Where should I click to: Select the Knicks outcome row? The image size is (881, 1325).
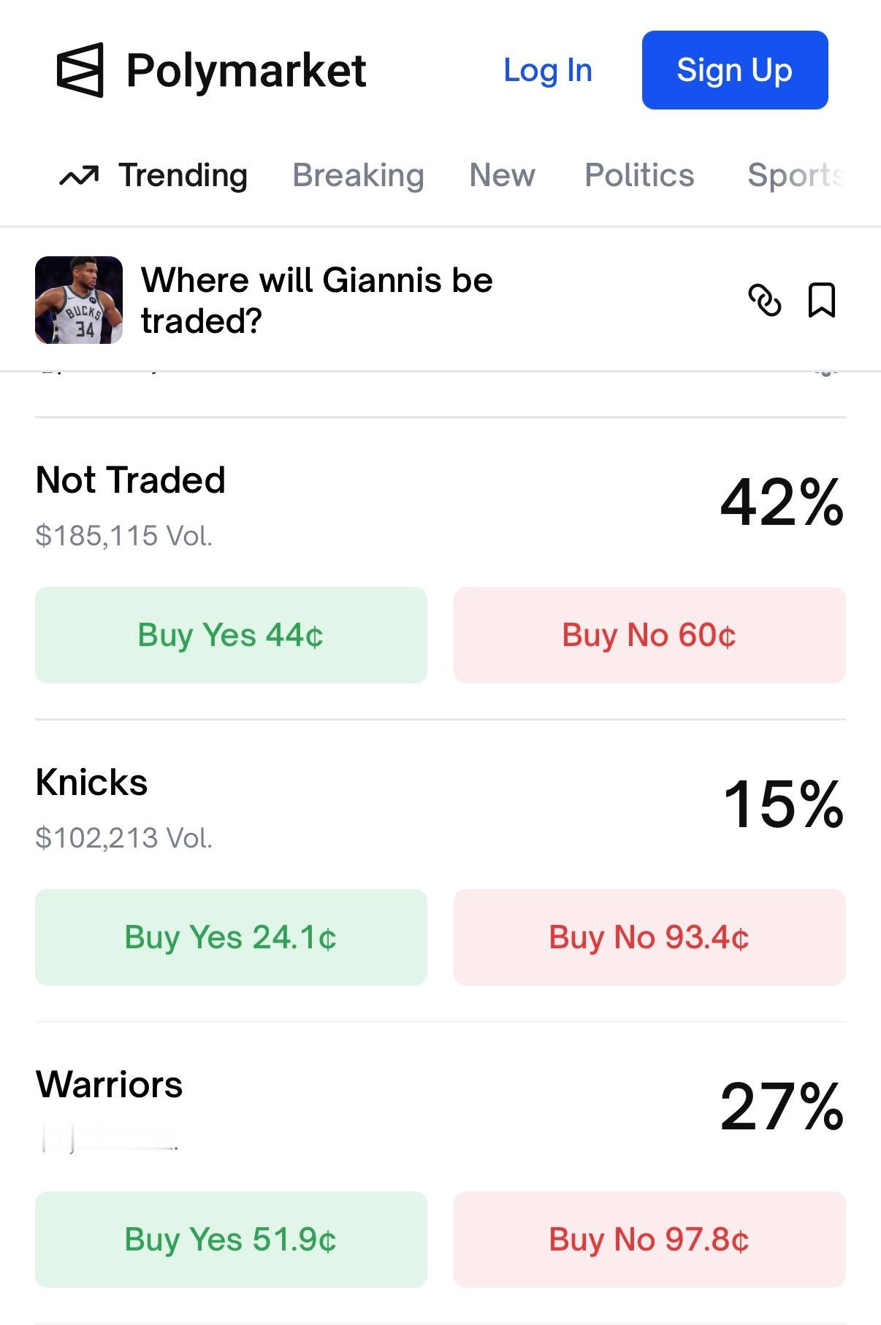coord(92,781)
